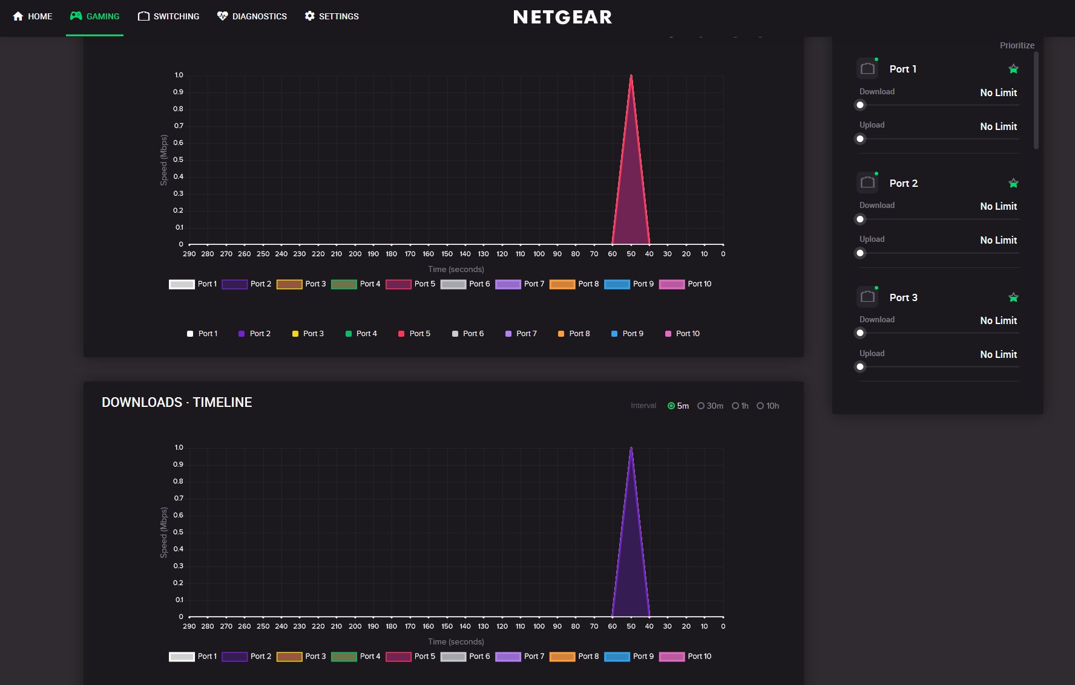Screen dimensions: 1075x685
Task: Click the Diagnostics heart icon
Action: (222, 16)
